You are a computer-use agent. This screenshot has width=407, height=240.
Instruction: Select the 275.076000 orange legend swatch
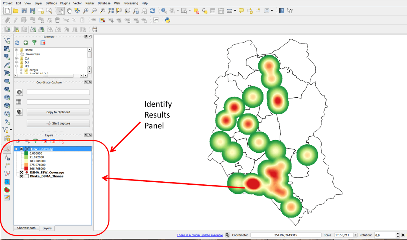(x=26, y=165)
